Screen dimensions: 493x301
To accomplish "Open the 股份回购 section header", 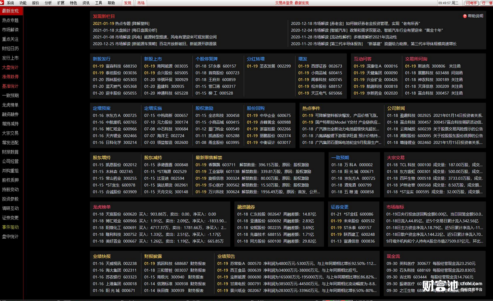I will click(x=256, y=108).
